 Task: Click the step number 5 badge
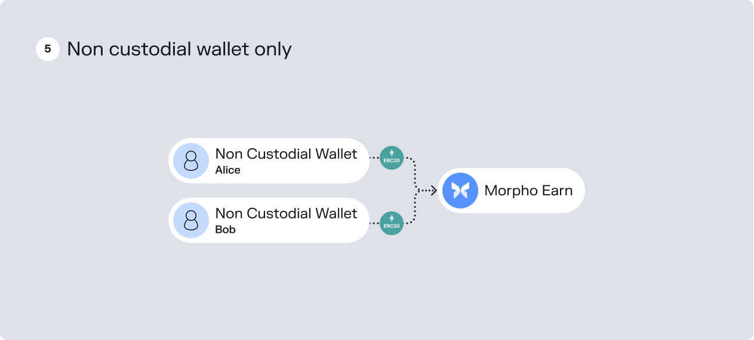(48, 49)
